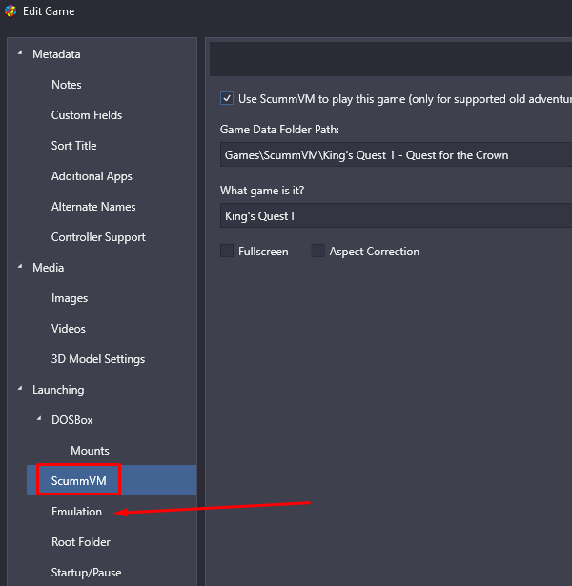Uncheck Use ScummVM to play this game
572x586 pixels.
tap(227, 99)
